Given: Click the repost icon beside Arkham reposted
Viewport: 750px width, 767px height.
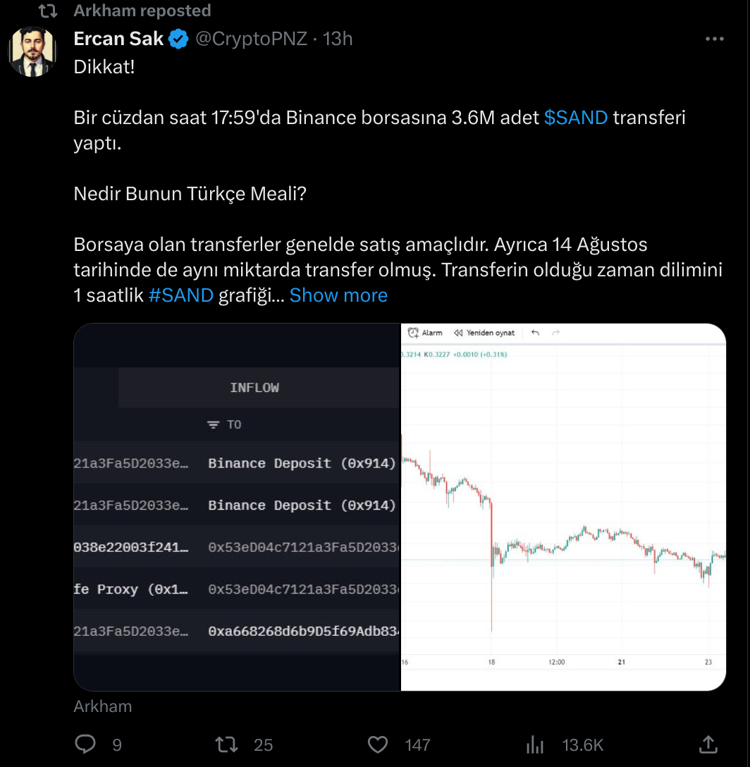Looking at the screenshot, I should coord(48,11).
